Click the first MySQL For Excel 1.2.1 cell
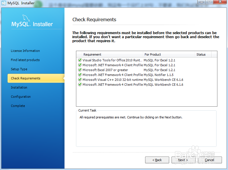 [159, 60]
